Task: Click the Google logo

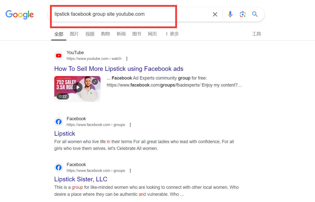Action: point(19,14)
